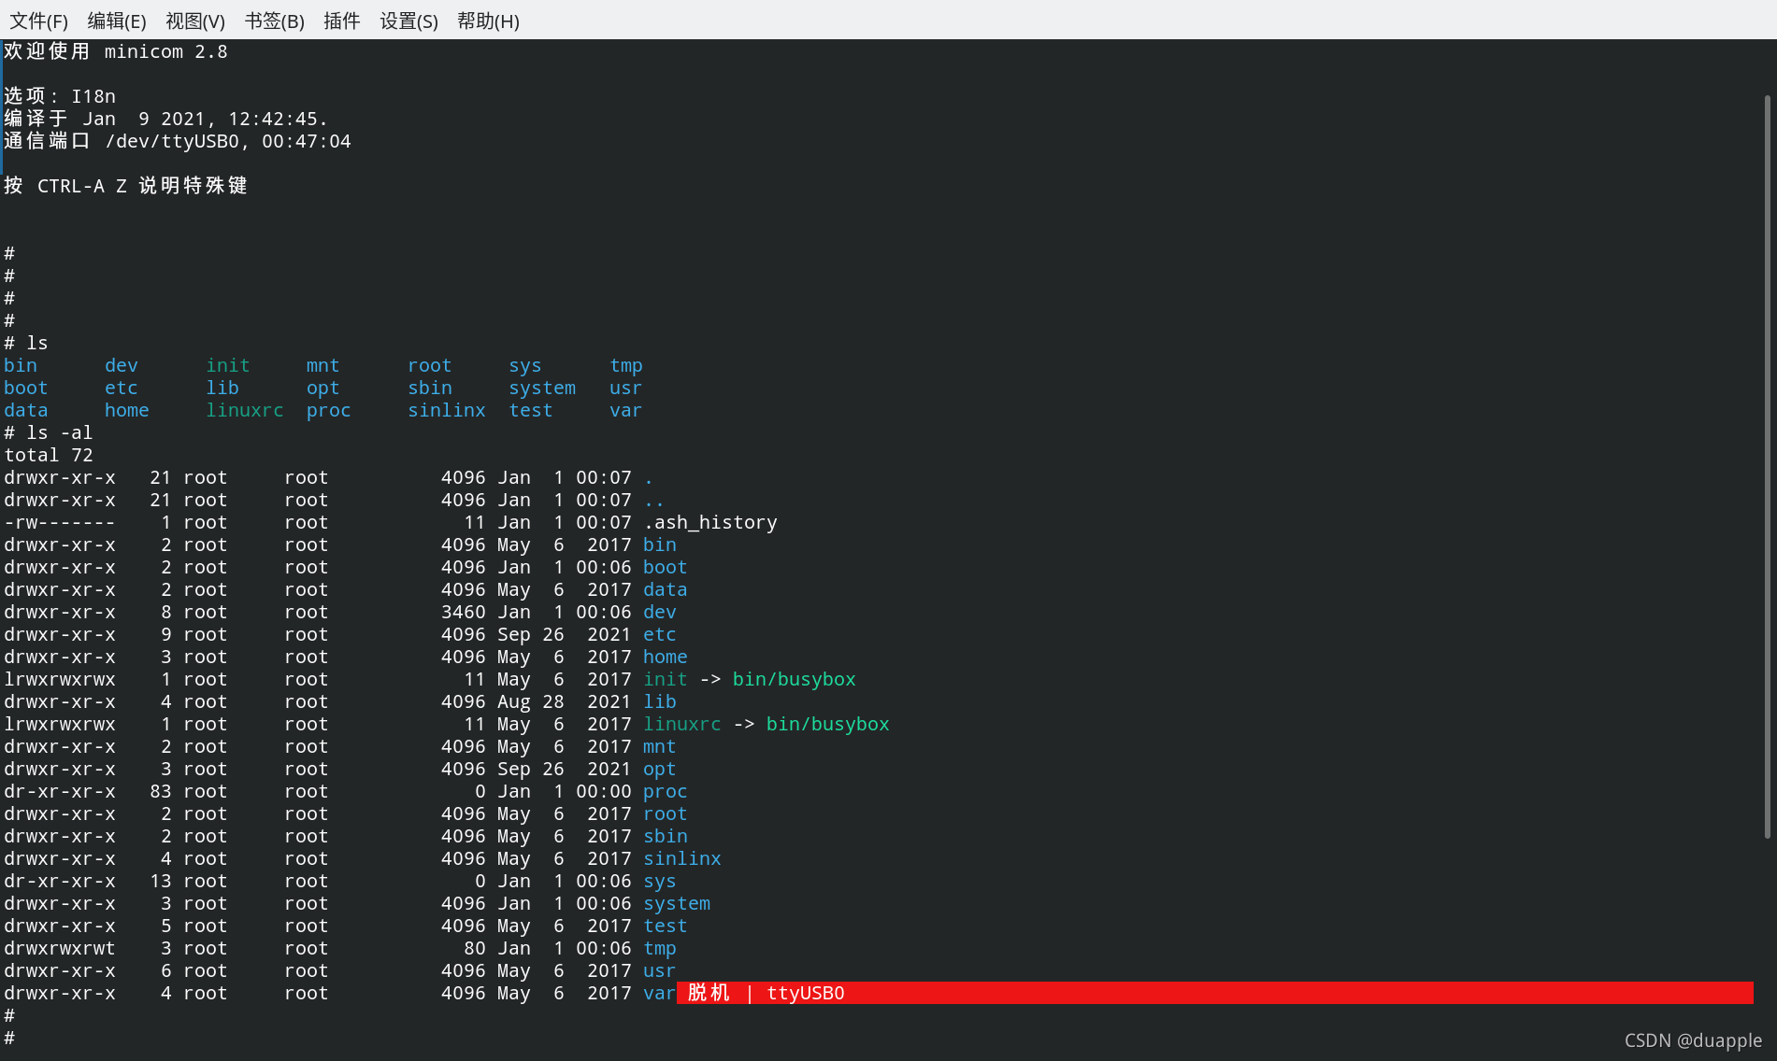Click 'linuxrc' in the short ls output

245,410
